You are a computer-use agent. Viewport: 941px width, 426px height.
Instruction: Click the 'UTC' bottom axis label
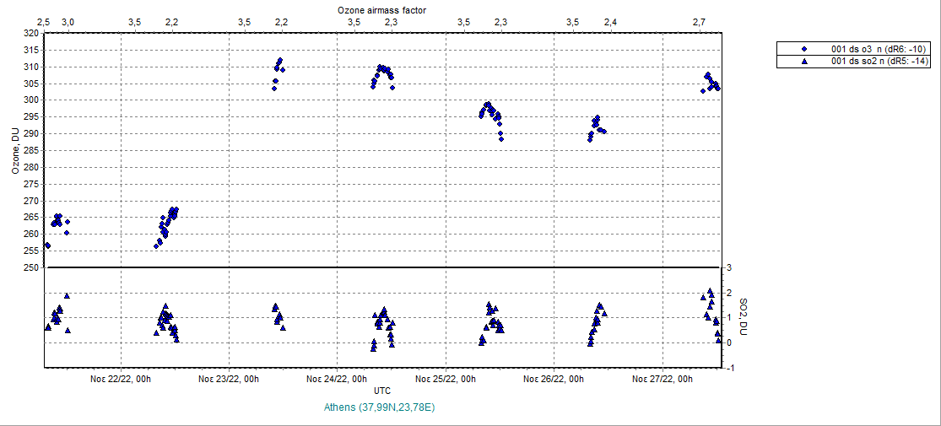click(x=381, y=391)
